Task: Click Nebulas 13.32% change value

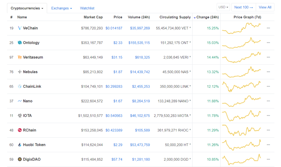Action: [x=213, y=72]
